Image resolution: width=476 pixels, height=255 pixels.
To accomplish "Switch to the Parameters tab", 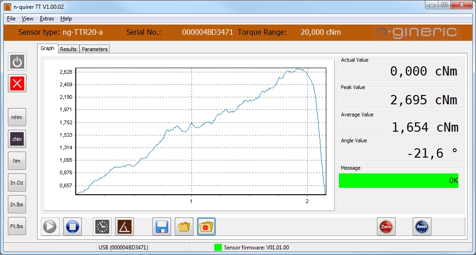I will coord(95,49).
